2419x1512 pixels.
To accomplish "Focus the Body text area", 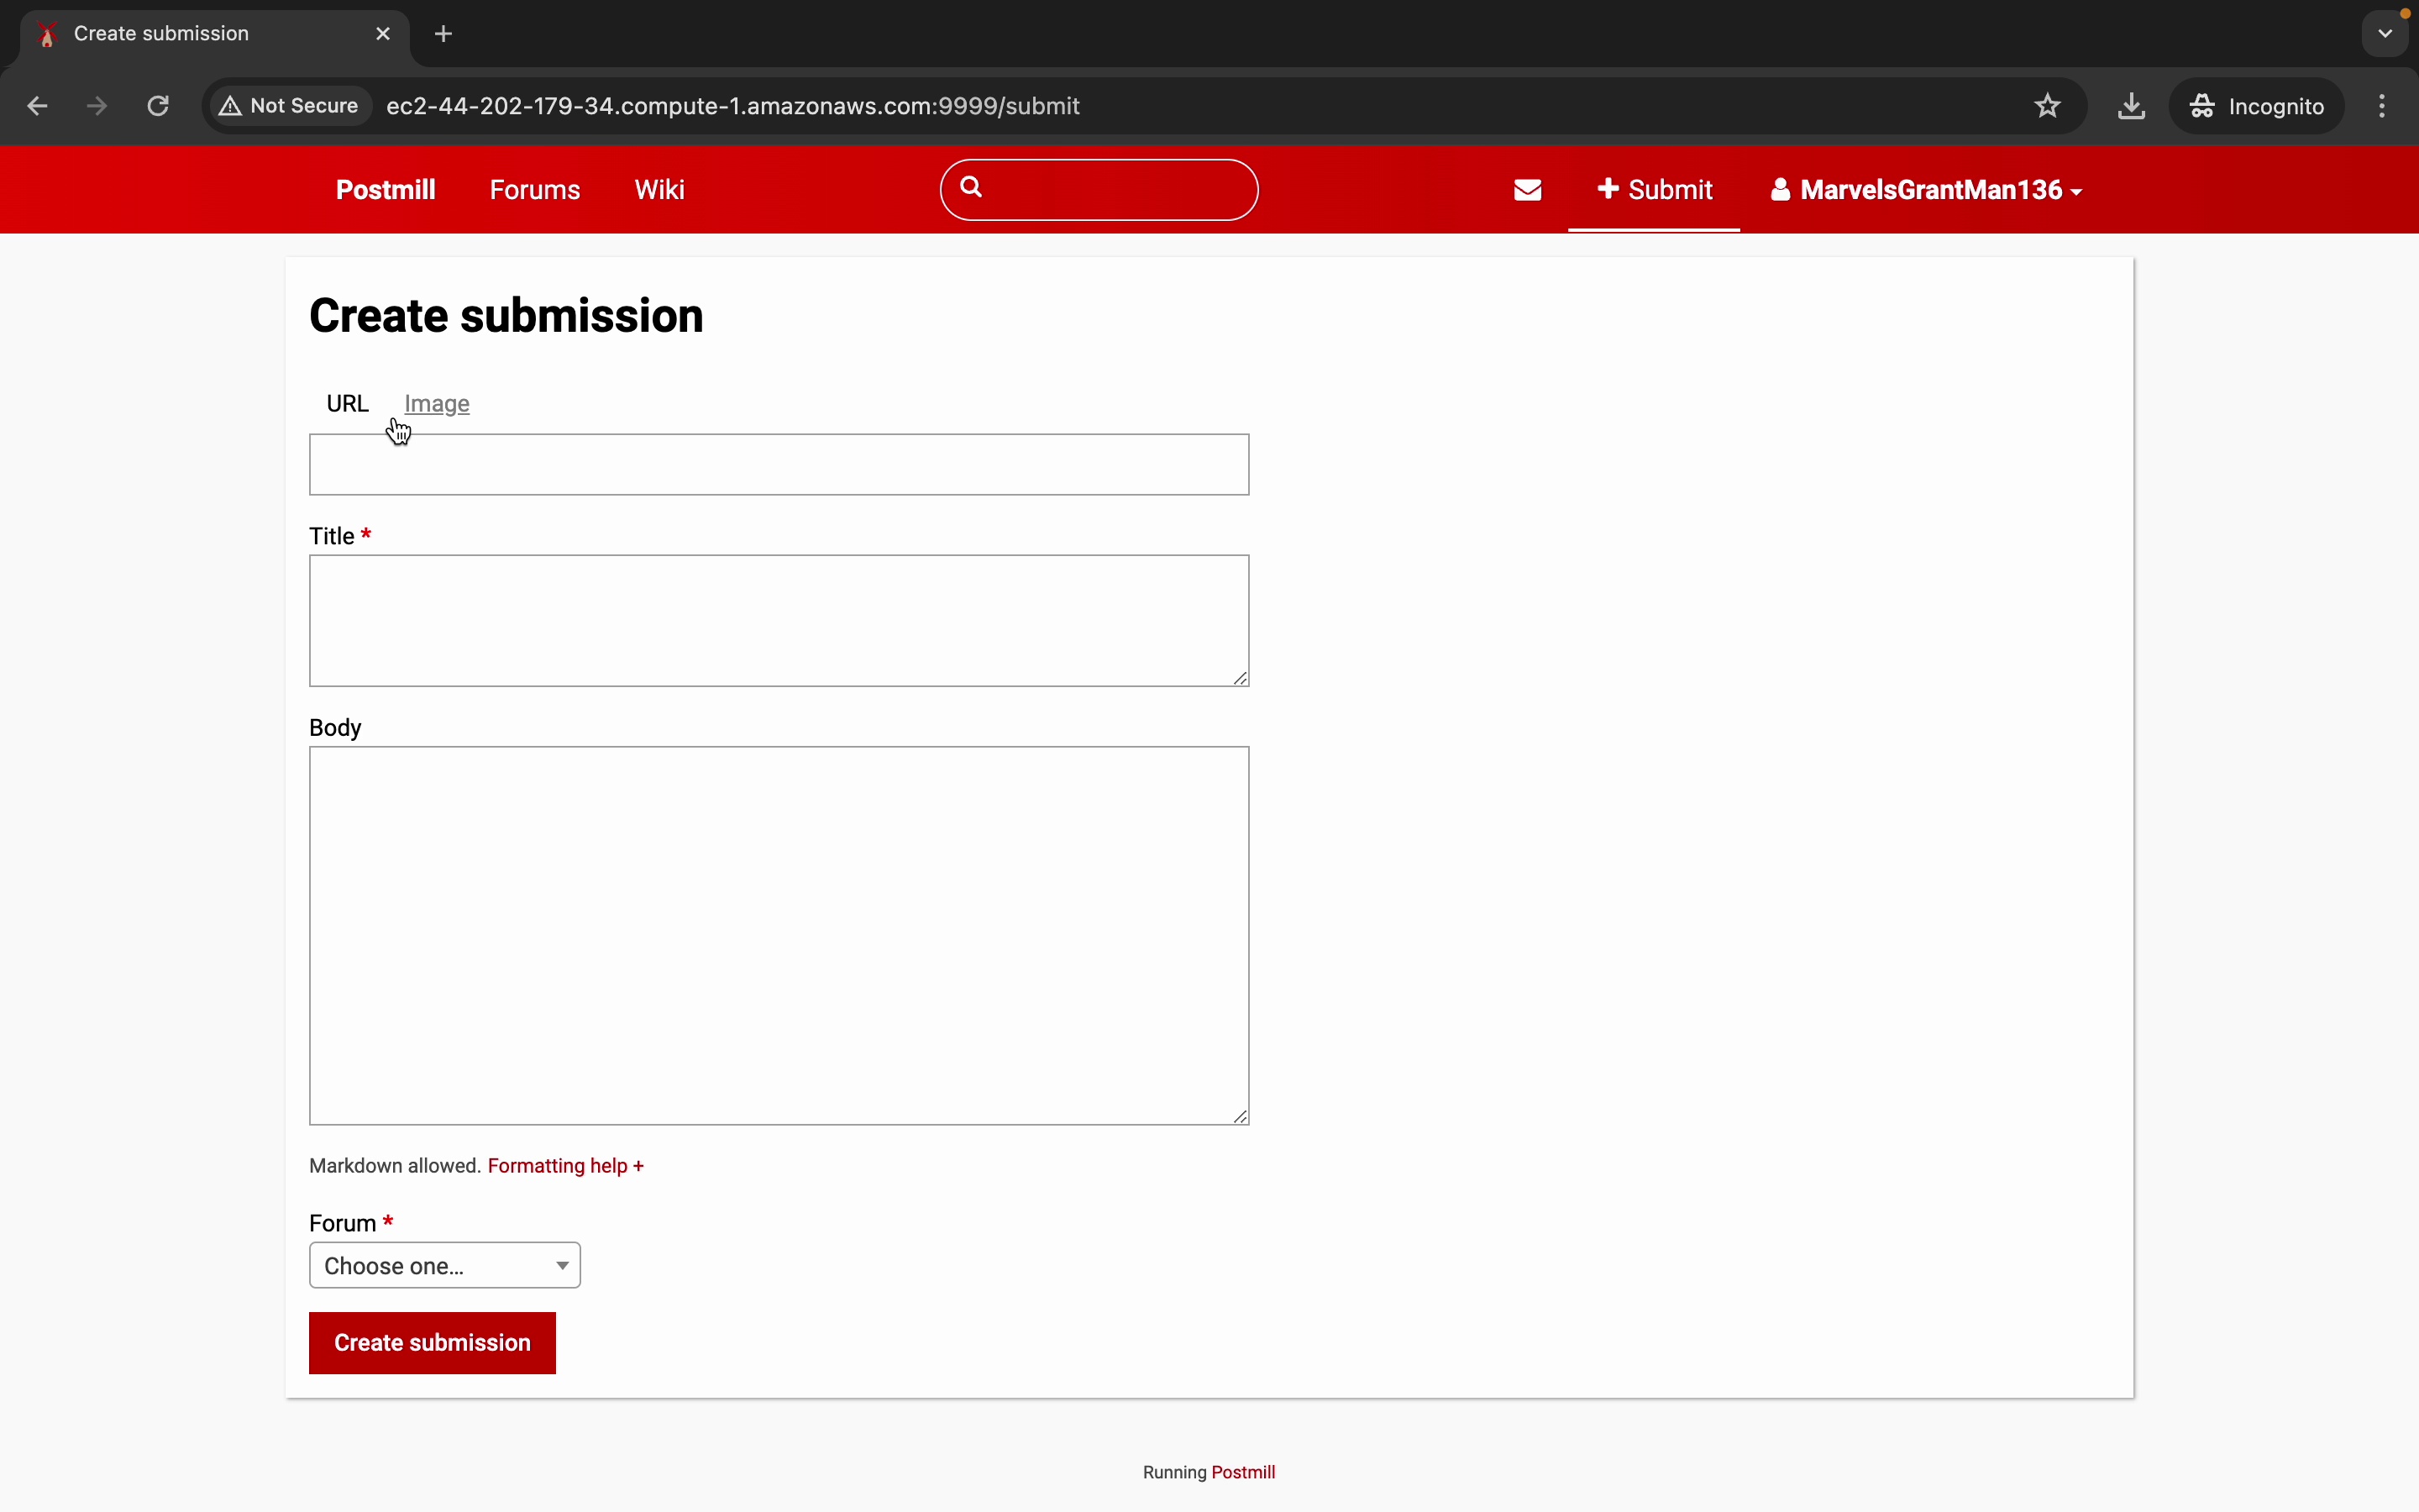I will click(x=779, y=935).
